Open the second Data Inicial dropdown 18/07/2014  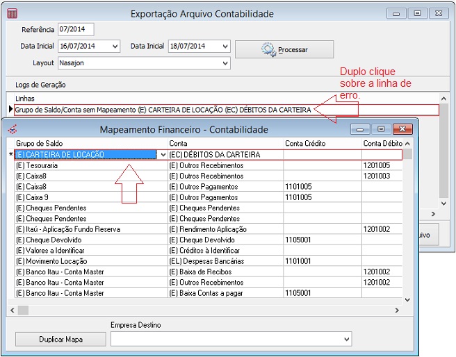coord(225,46)
